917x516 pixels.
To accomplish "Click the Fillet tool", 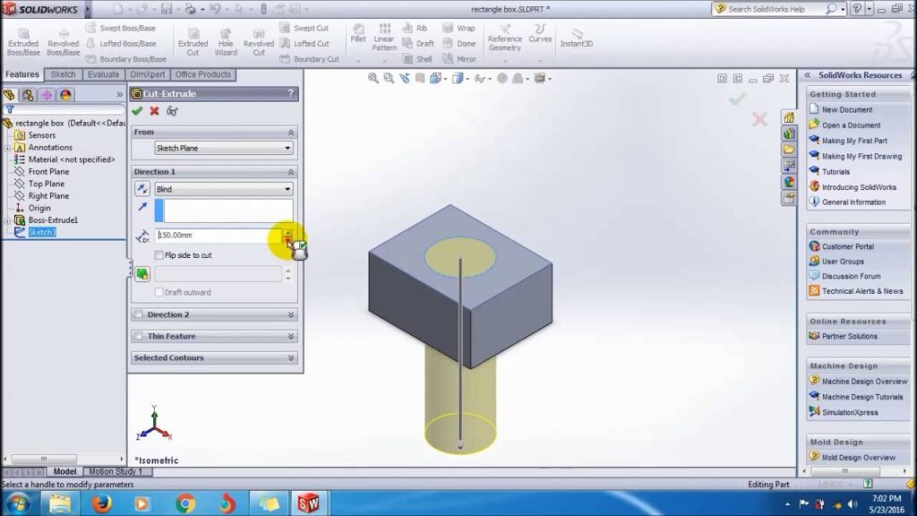I will coord(358,34).
